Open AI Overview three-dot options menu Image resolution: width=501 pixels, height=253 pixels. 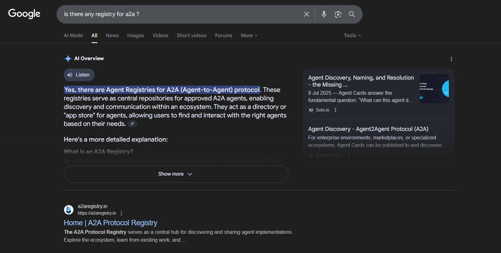[451, 59]
